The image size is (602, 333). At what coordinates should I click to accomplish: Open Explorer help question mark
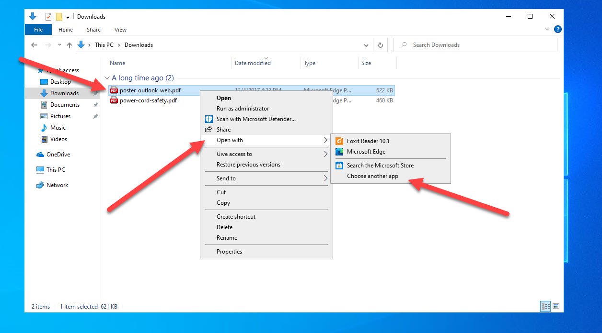[x=558, y=29]
